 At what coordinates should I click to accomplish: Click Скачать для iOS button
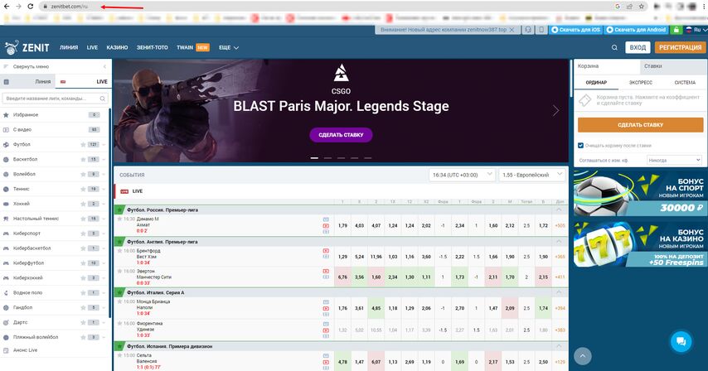tap(575, 30)
